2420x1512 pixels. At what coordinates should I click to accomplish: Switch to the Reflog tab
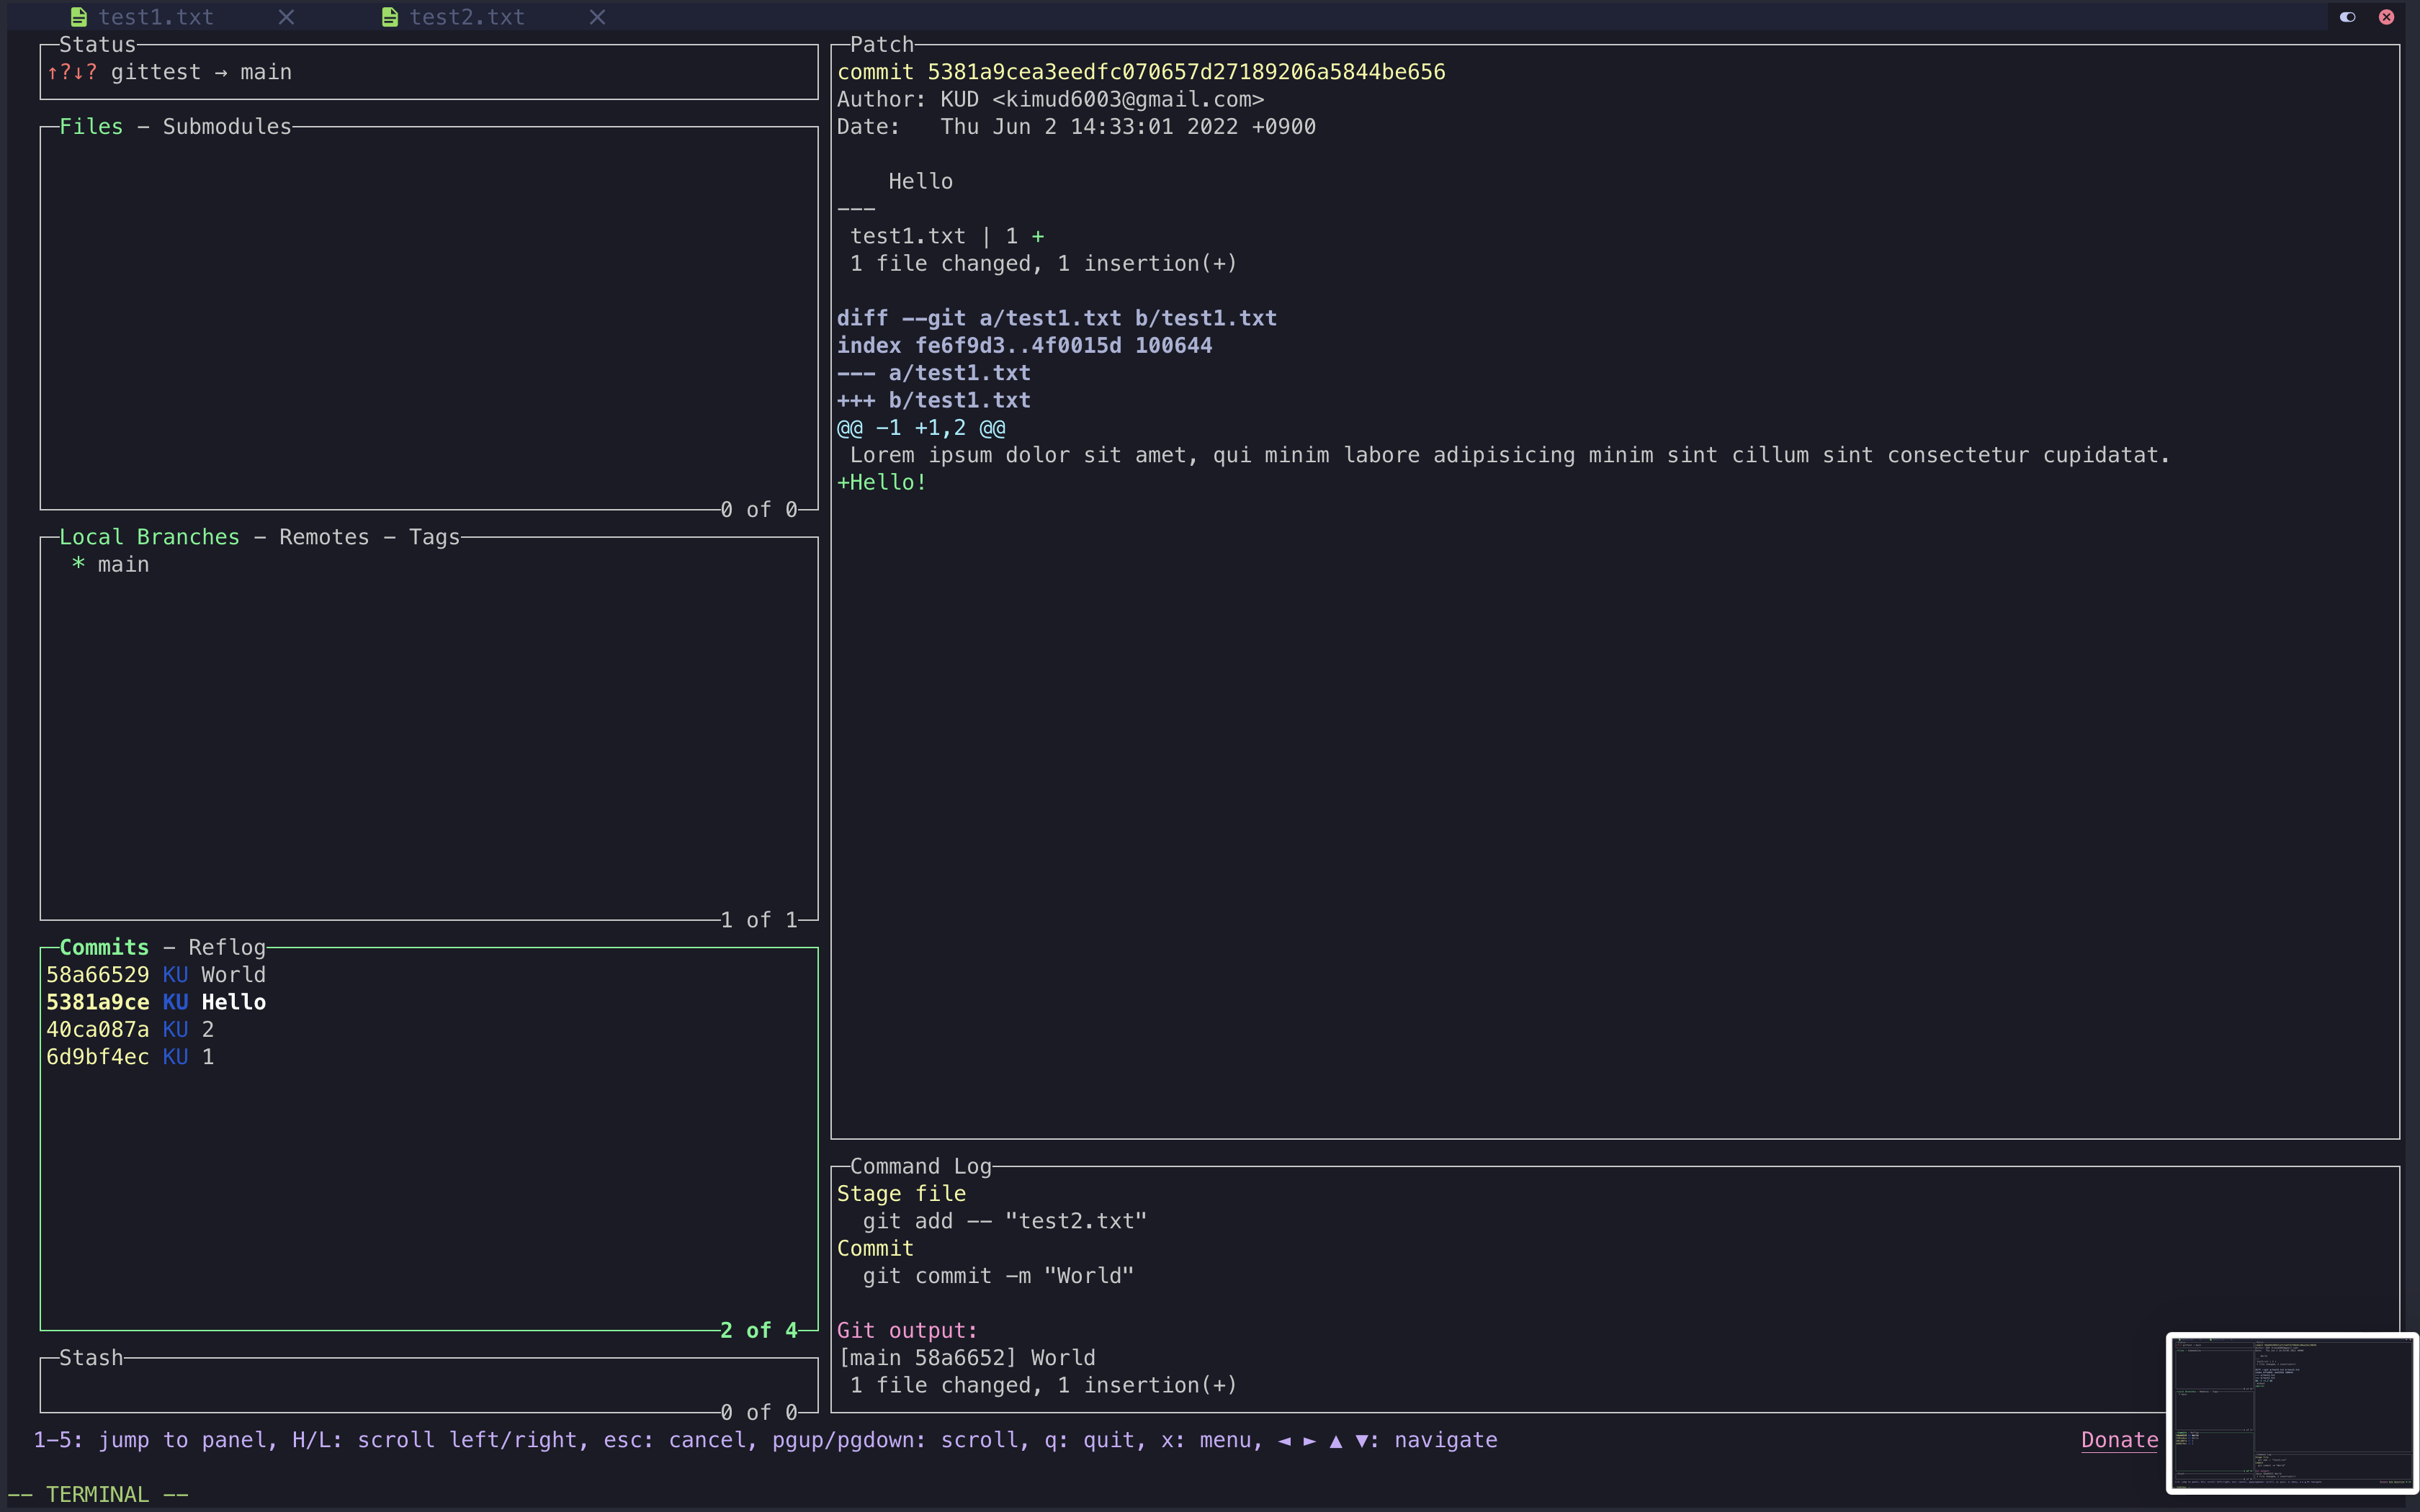[x=227, y=947]
